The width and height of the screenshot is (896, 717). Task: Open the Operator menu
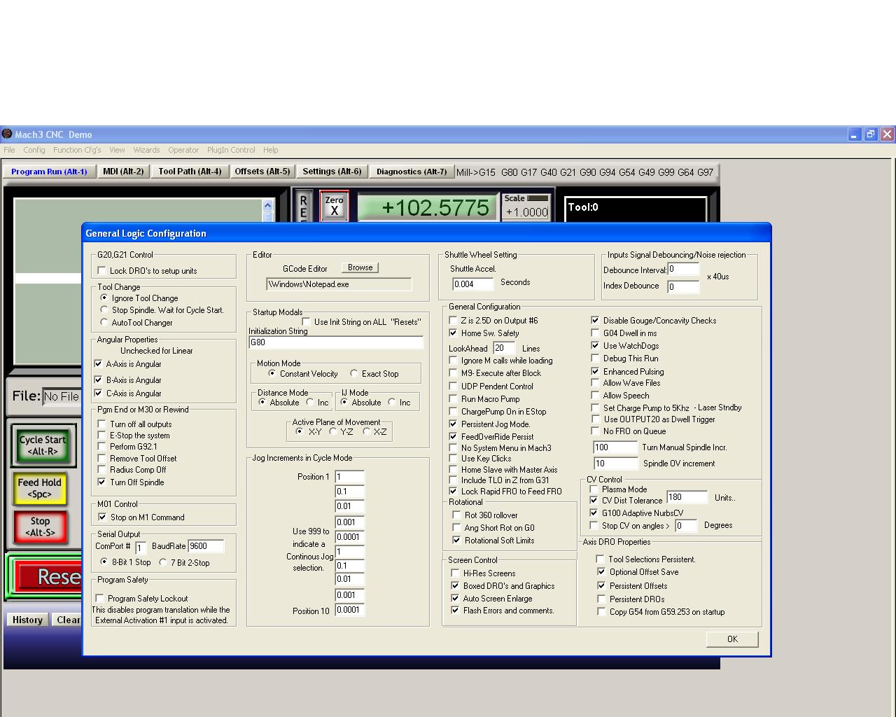[x=183, y=150]
